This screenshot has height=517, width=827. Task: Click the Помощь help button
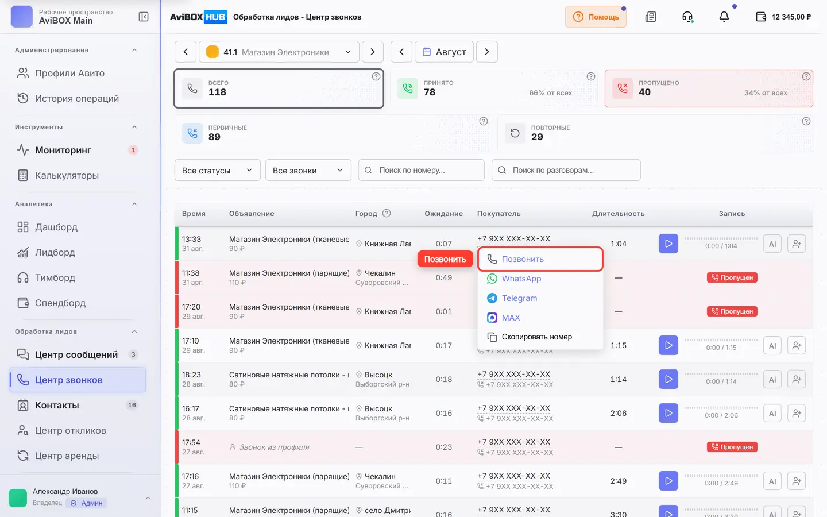coord(596,17)
